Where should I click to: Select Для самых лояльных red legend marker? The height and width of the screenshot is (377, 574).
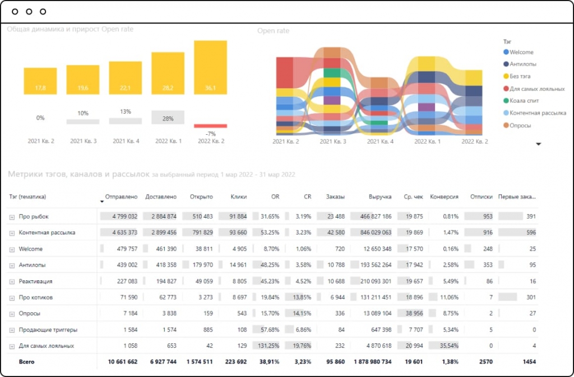pos(506,88)
